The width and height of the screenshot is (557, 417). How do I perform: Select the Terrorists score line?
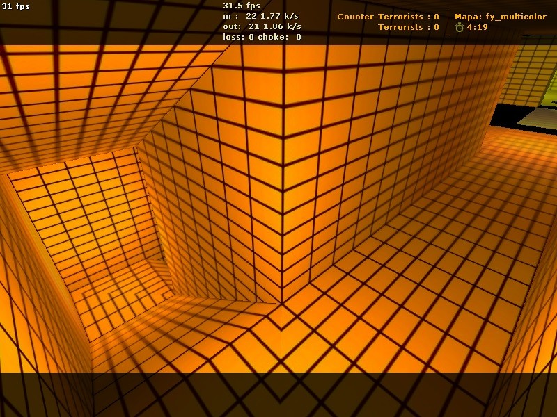(409, 27)
